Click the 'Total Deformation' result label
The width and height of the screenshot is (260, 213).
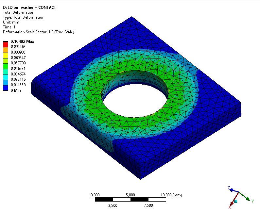pos(19,12)
